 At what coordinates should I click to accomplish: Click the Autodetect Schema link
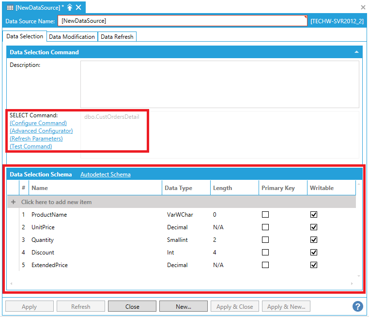click(105, 174)
